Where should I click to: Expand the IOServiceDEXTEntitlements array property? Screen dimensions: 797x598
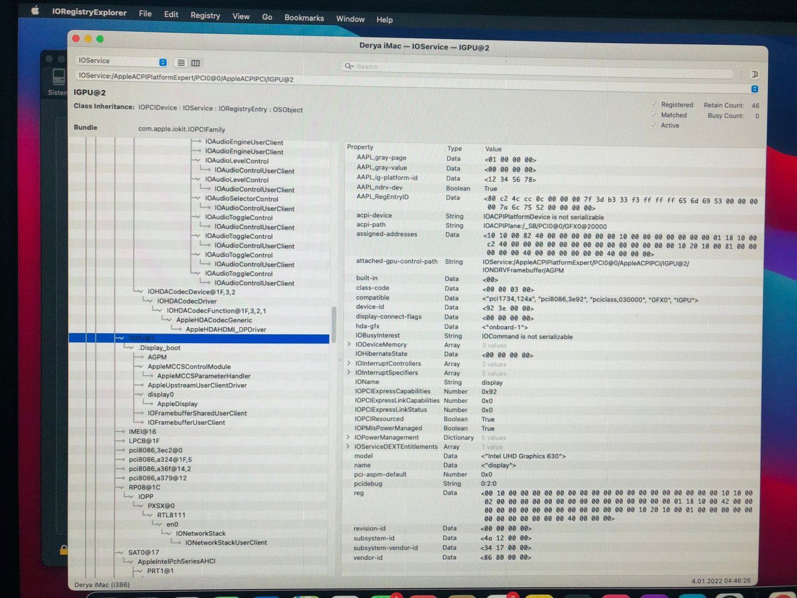(348, 446)
